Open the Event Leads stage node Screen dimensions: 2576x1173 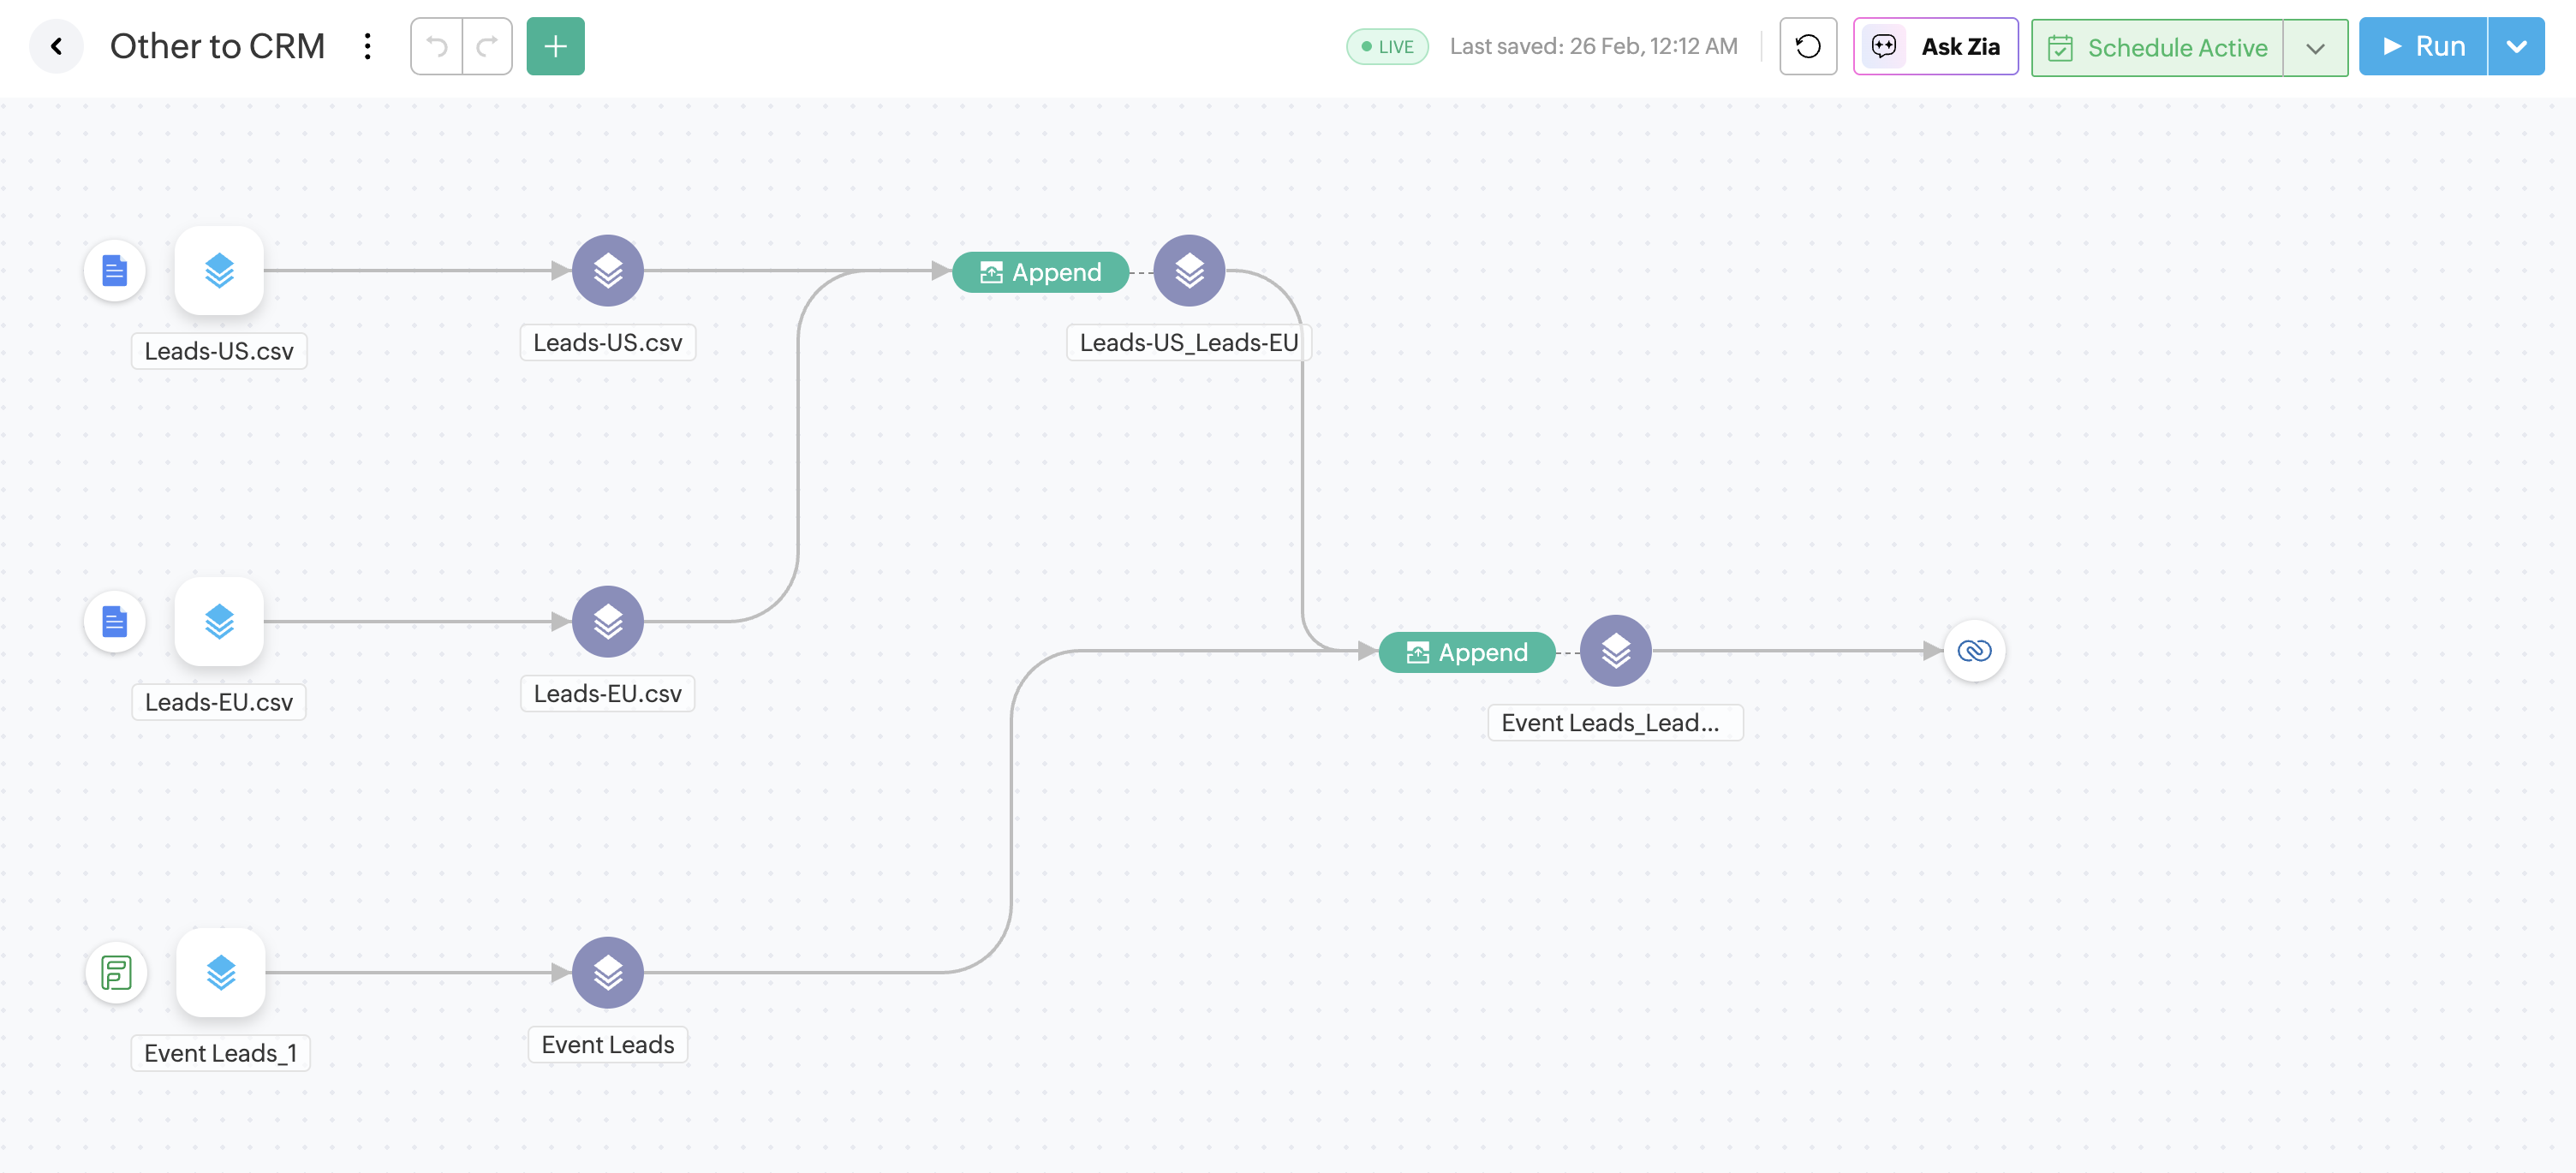[607, 972]
